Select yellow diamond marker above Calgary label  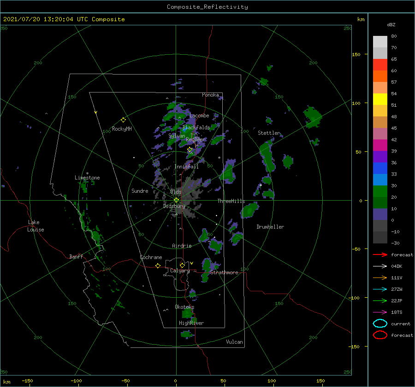coord(182,265)
